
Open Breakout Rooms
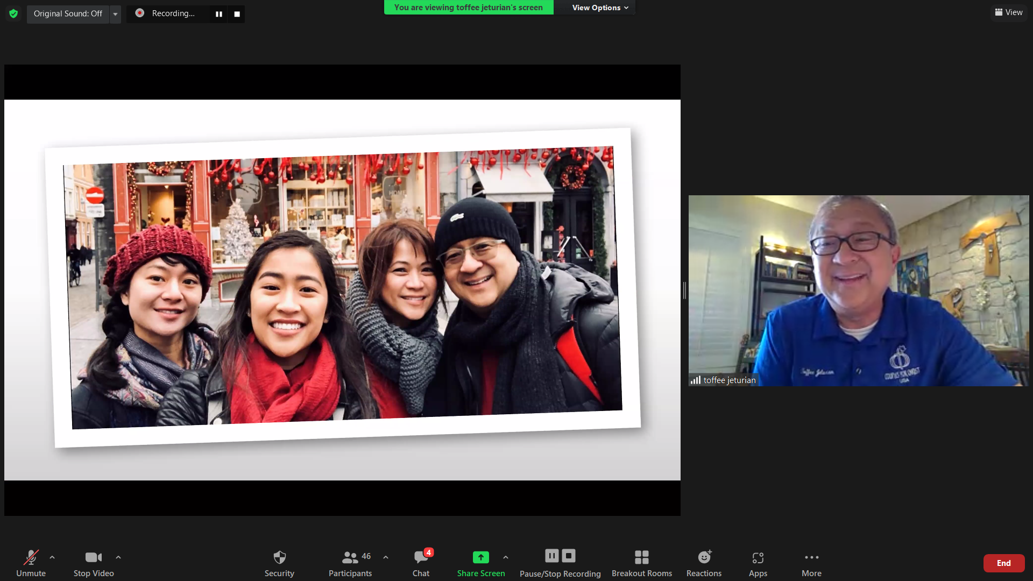642,563
